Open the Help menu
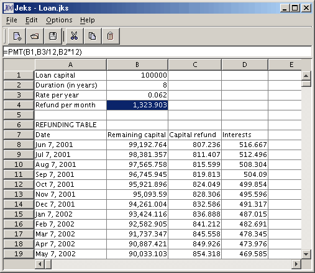 coord(88,20)
